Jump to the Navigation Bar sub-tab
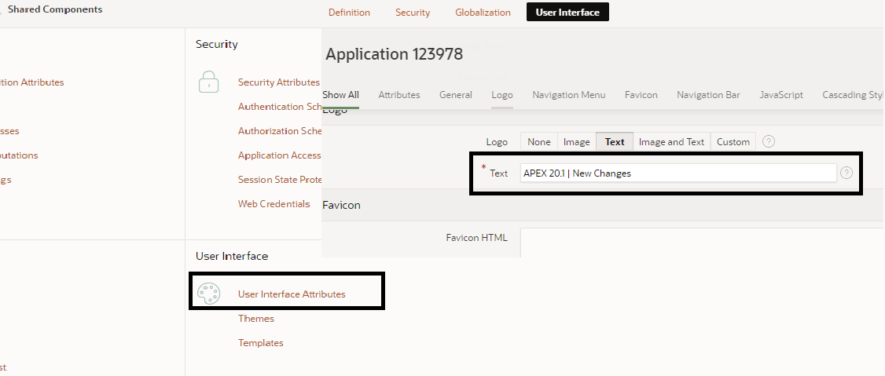 pos(708,95)
